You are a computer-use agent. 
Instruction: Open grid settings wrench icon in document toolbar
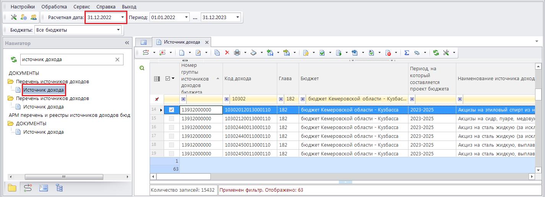click(446, 53)
